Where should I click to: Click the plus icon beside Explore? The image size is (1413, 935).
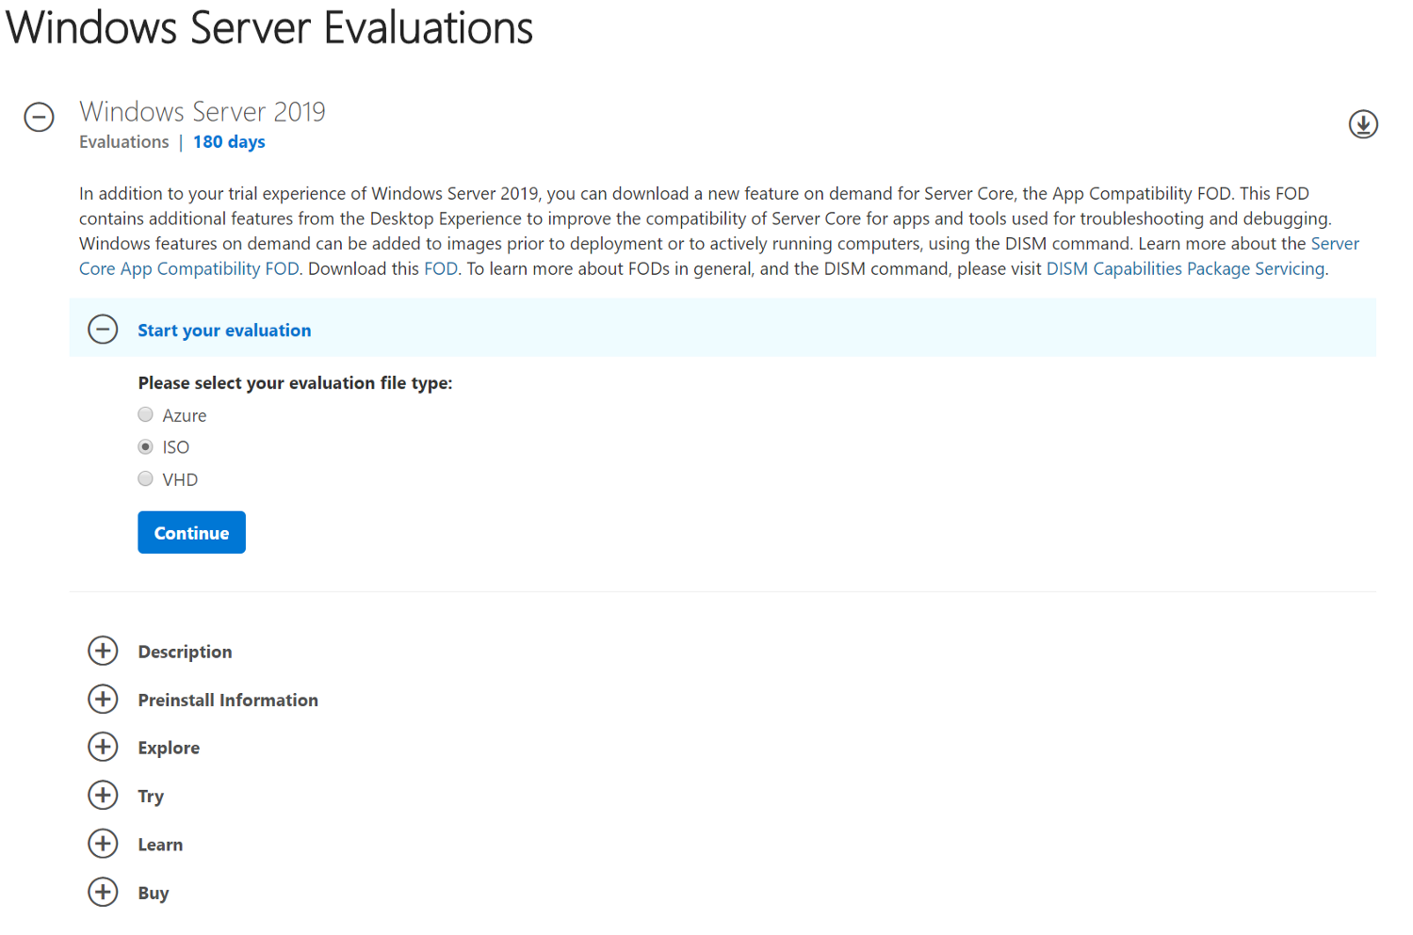click(x=103, y=747)
